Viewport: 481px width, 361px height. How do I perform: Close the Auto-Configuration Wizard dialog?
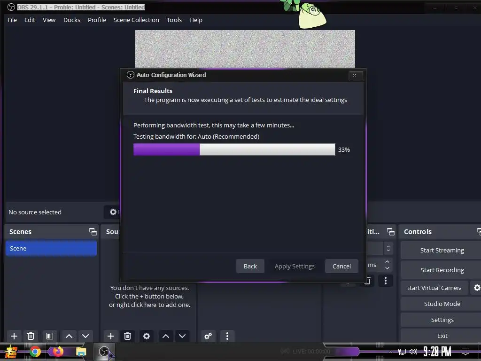point(355,76)
